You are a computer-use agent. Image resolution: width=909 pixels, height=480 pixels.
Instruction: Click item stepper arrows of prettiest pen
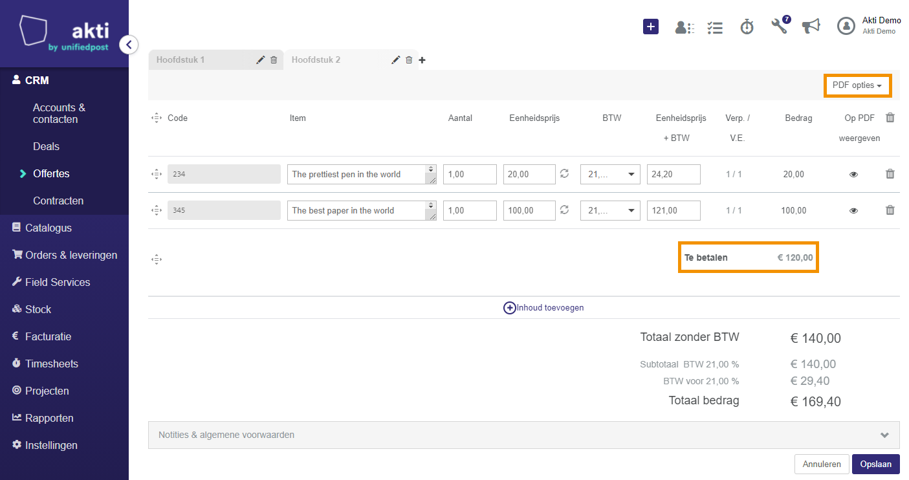(431, 171)
